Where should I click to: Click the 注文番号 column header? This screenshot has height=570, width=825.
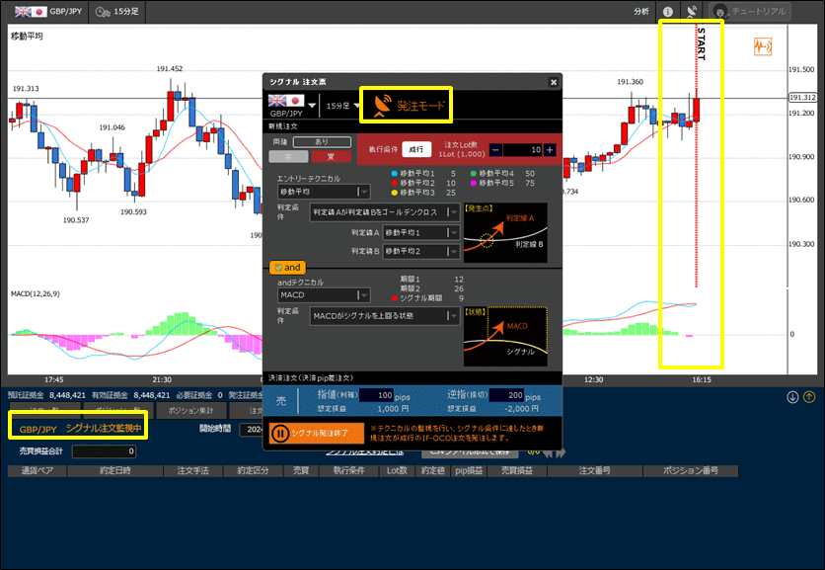tap(594, 471)
